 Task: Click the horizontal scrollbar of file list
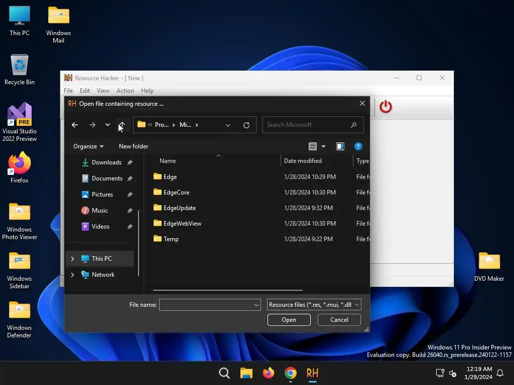[227, 290]
